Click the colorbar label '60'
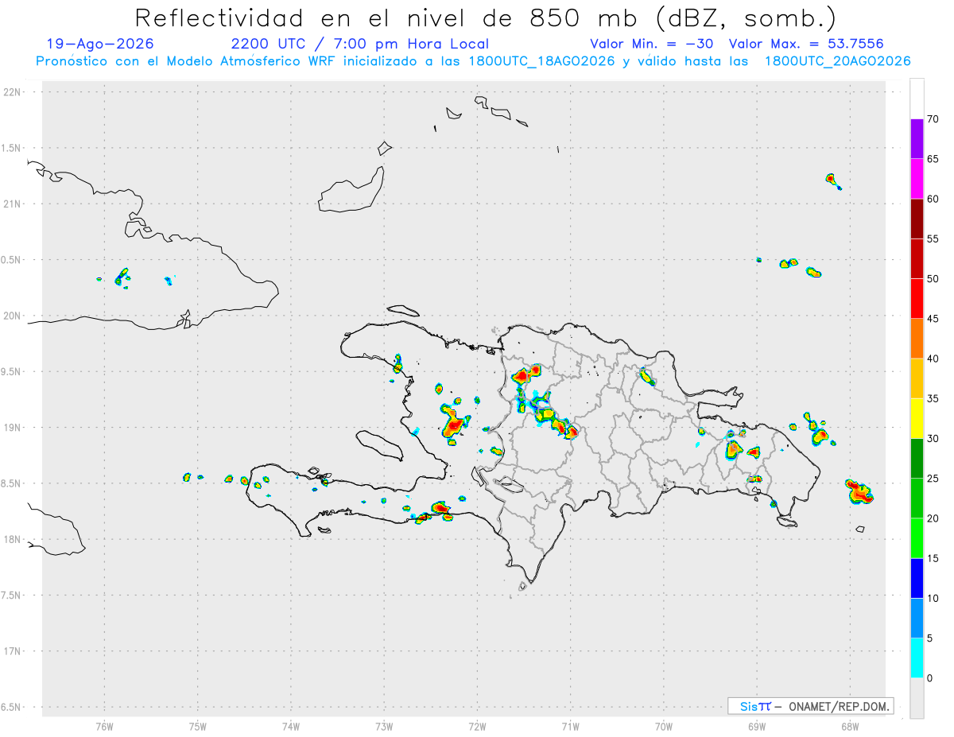Viewport: 954px width, 737px height. click(x=933, y=199)
